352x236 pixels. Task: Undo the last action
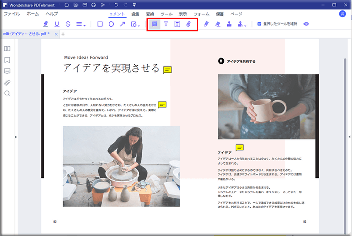[116, 5]
